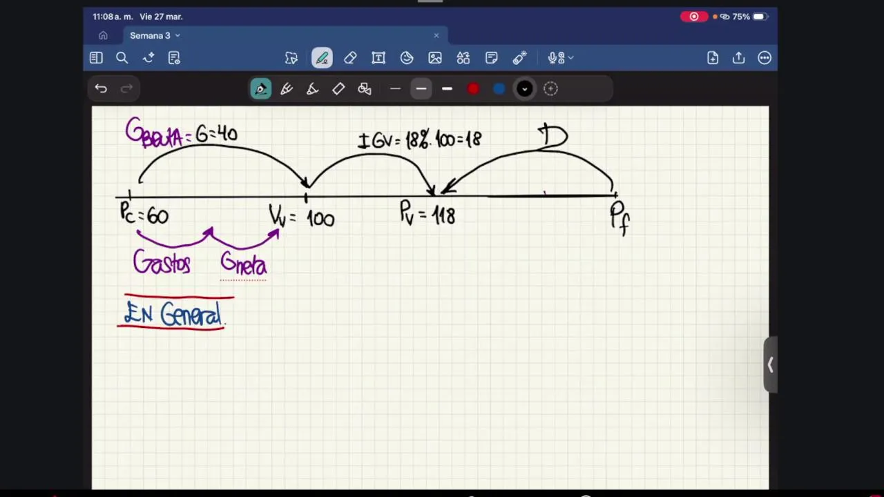This screenshot has width=884, height=497.
Task: Insert an image with the photo tool
Action: tap(435, 58)
